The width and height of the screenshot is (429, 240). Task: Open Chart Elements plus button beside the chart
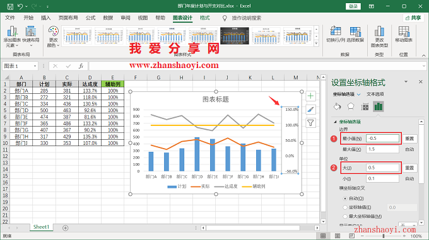click(x=310, y=96)
